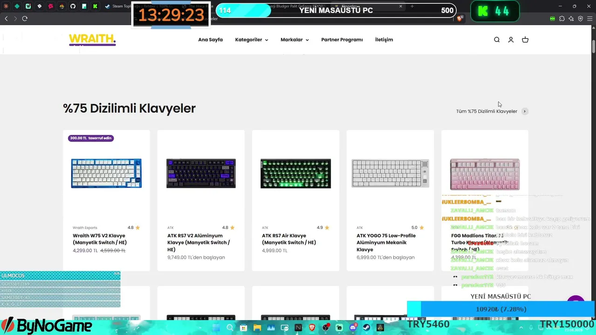Open the shopping cart icon
596x335 pixels.
tap(525, 40)
